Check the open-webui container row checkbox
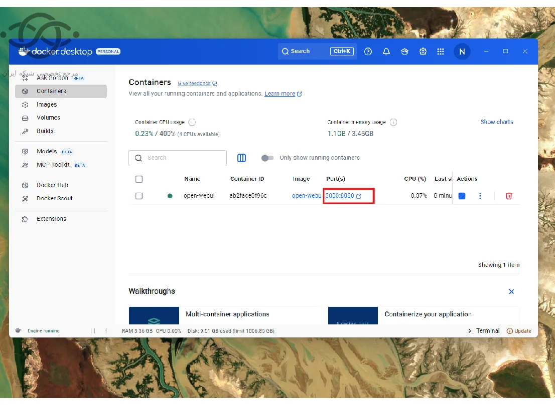 (x=139, y=196)
